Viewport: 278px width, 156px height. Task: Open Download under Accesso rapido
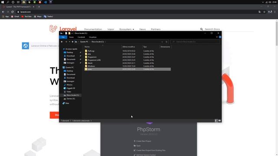70,56
